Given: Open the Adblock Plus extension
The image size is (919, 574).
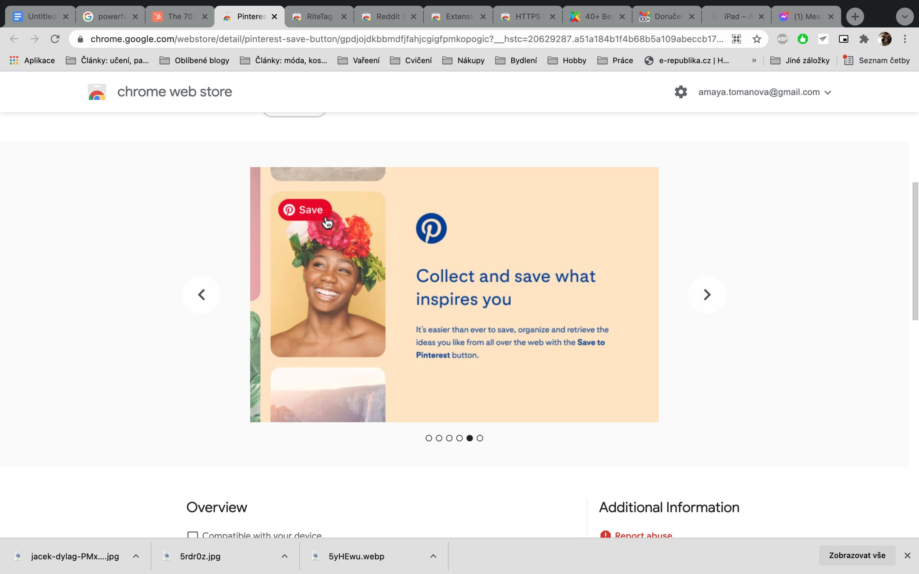Looking at the screenshot, I should click(x=782, y=39).
